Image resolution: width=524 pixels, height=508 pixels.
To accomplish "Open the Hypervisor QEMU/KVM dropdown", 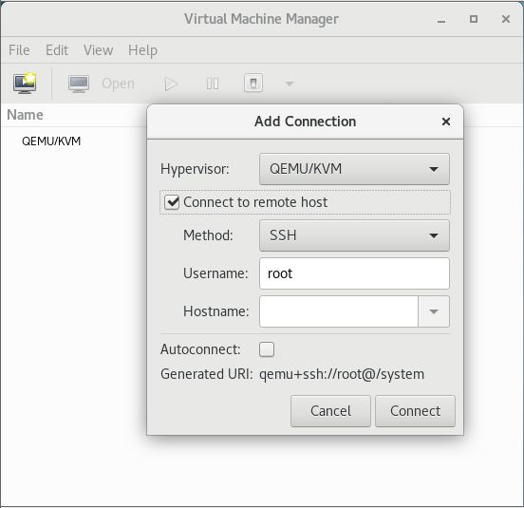I will click(x=354, y=169).
